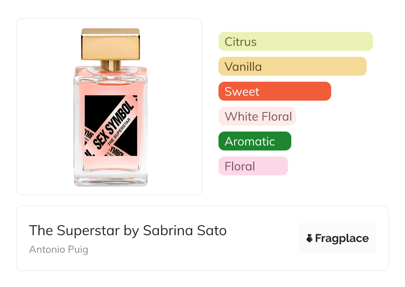Click the Aromatic text label
405x287 pixels.
coord(250,142)
